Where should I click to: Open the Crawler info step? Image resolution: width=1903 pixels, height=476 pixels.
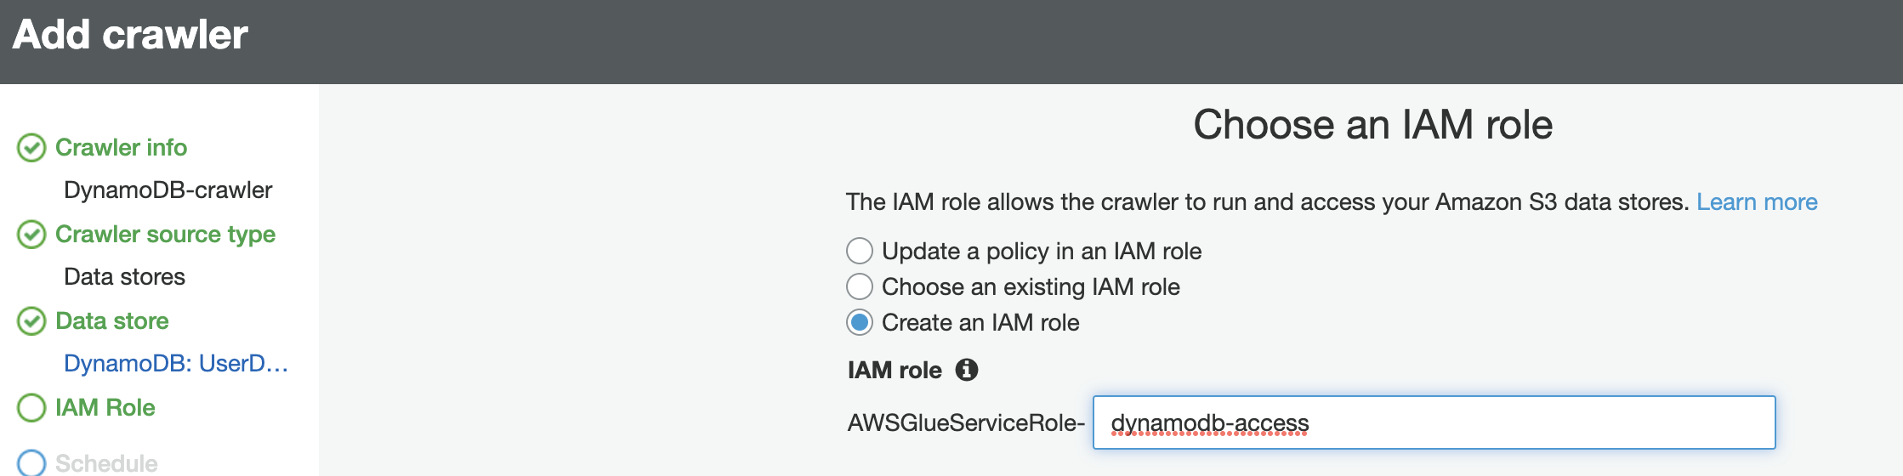[121, 148]
